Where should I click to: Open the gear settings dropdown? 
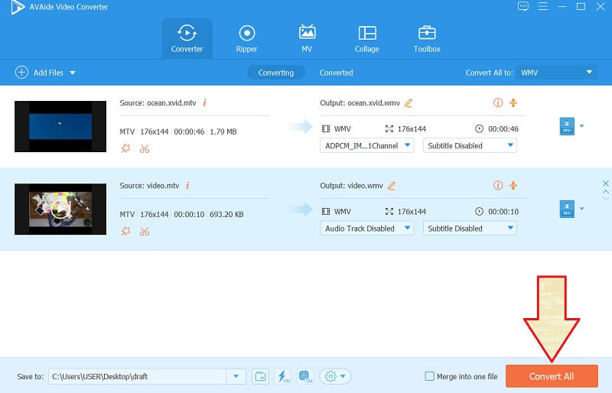pos(335,377)
